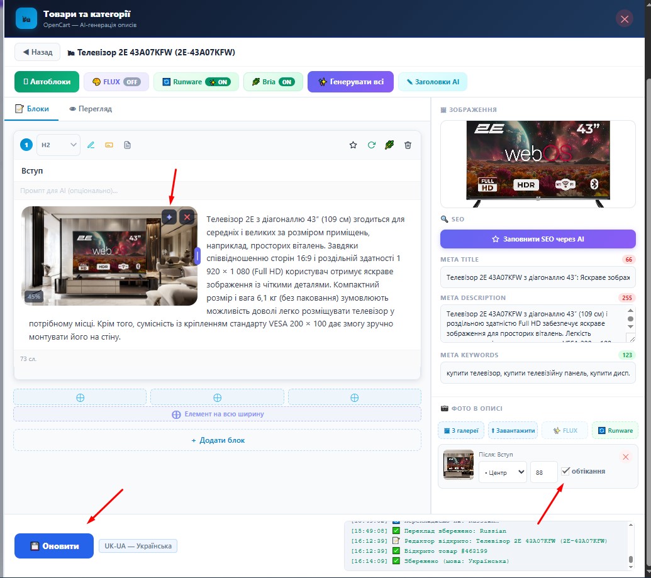This screenshot has width=651, height=578.
Task: Click the green leaf Bria icon in block 1
Action: coord(389,145)
